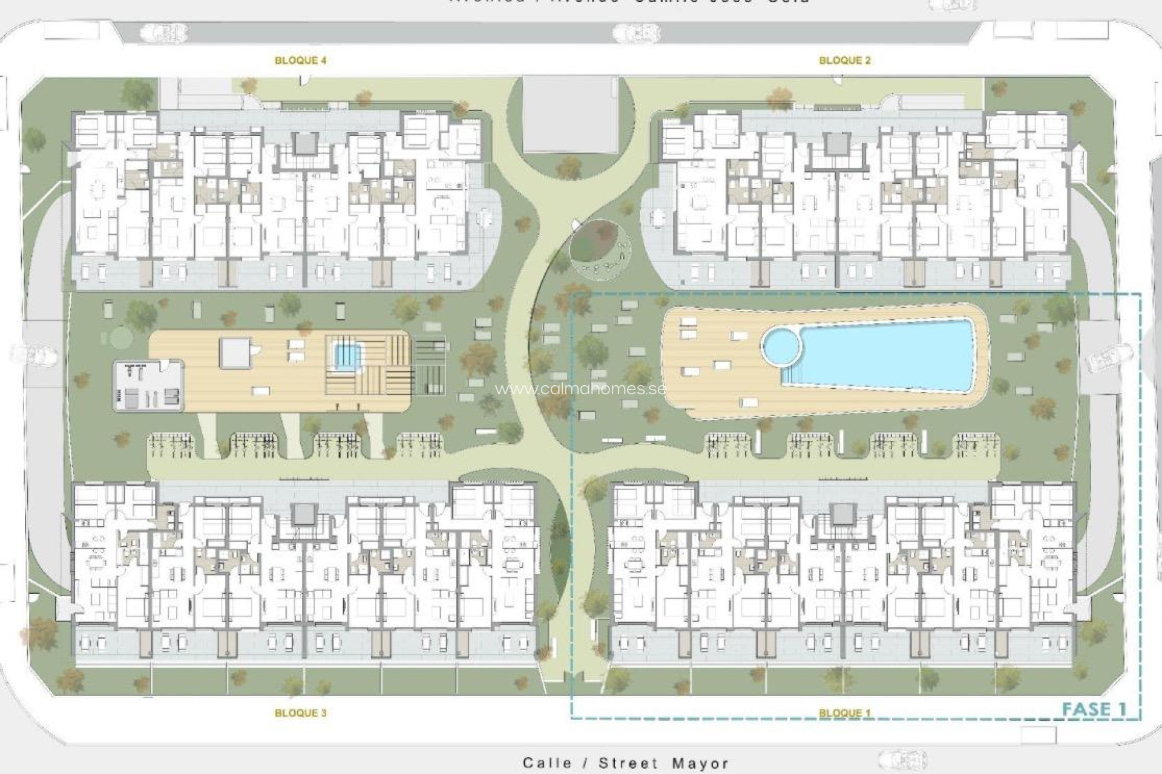Image resolution: width=1162 pixels, height=774 pixels.
Task: Click the BLOQUE 2 label
Action: click(x=844, y=60)
